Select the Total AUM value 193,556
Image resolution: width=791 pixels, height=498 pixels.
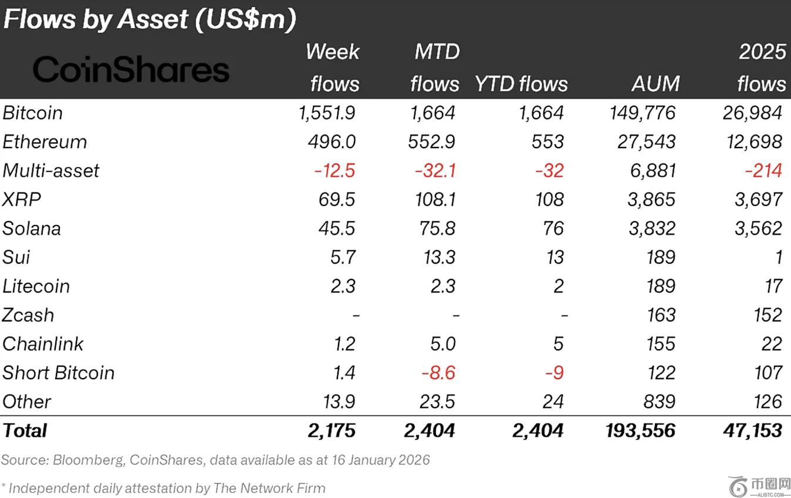click(640, 431)
